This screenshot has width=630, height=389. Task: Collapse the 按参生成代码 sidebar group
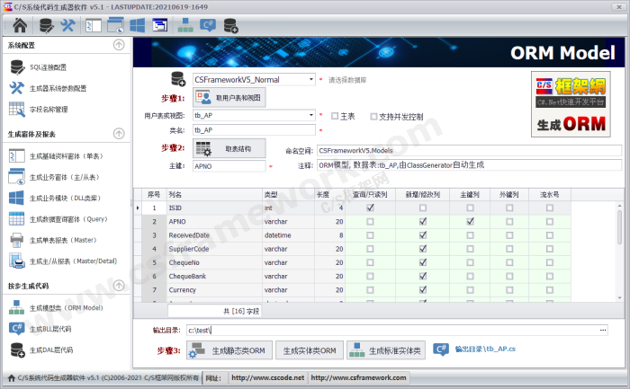point(119,286)
